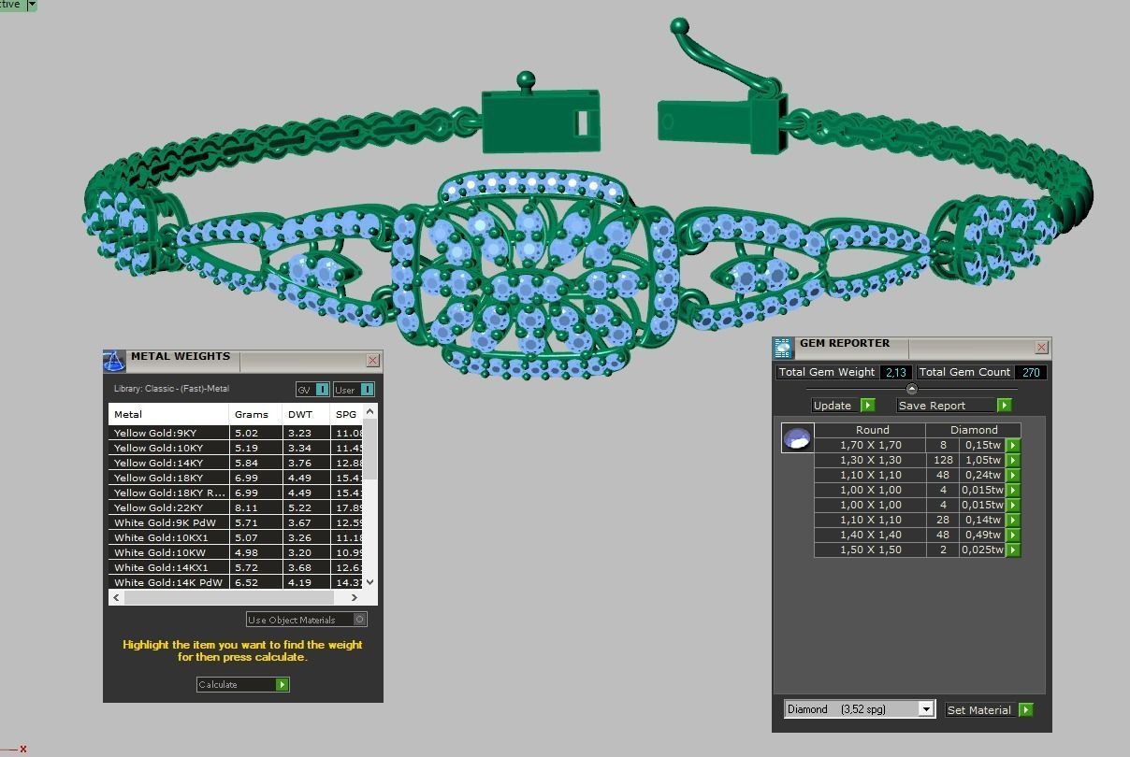Screen dimensions: 1130x757
Task: Open the viewport name dropdown arrow
Action: coord(32,5)
